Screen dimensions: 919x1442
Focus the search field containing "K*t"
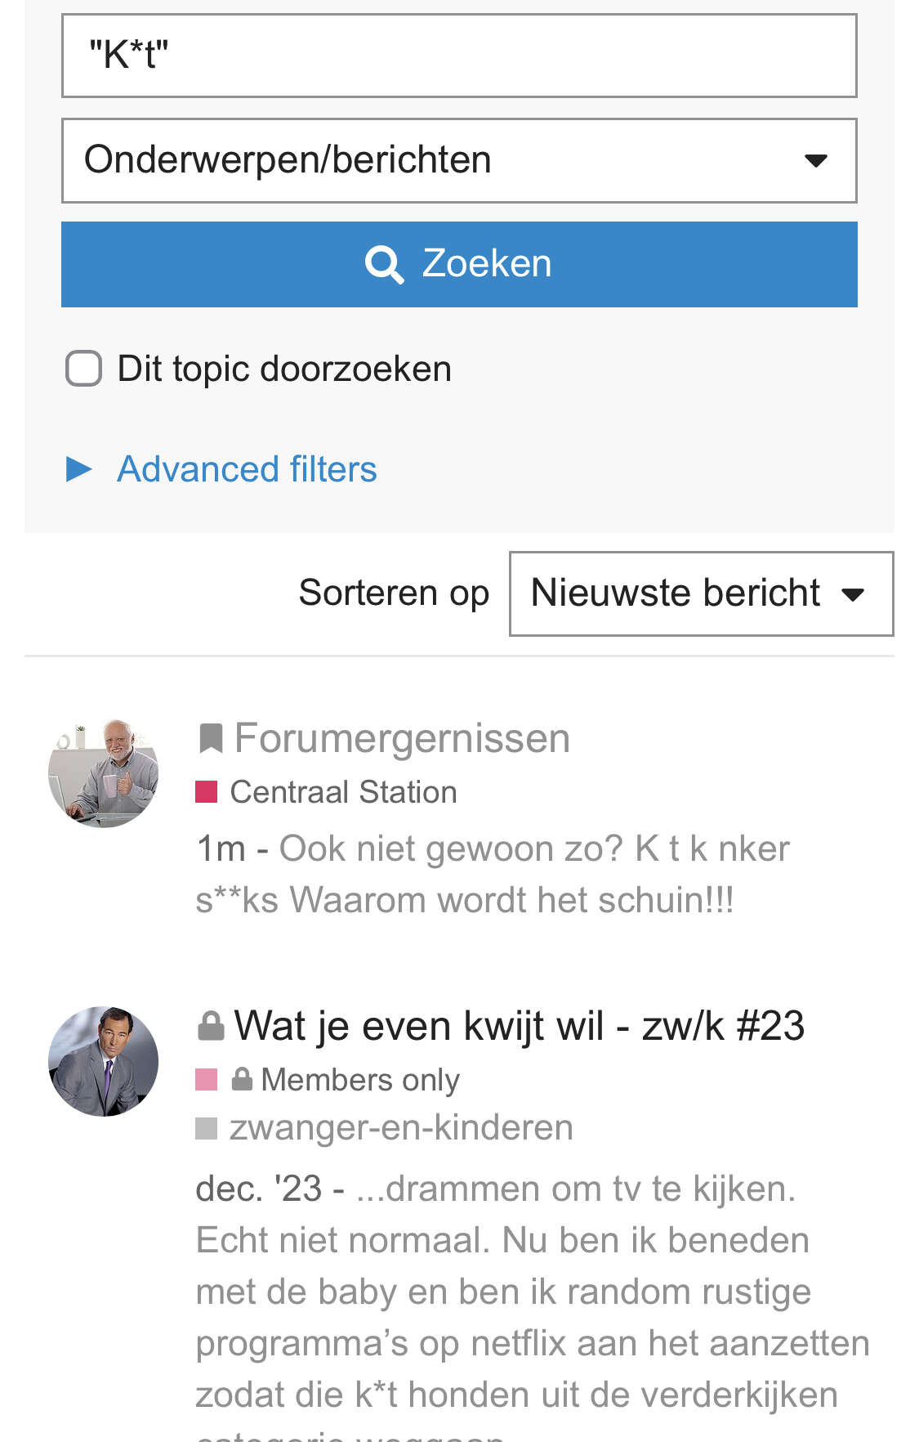pyautogui.click(x=459, y=56)
